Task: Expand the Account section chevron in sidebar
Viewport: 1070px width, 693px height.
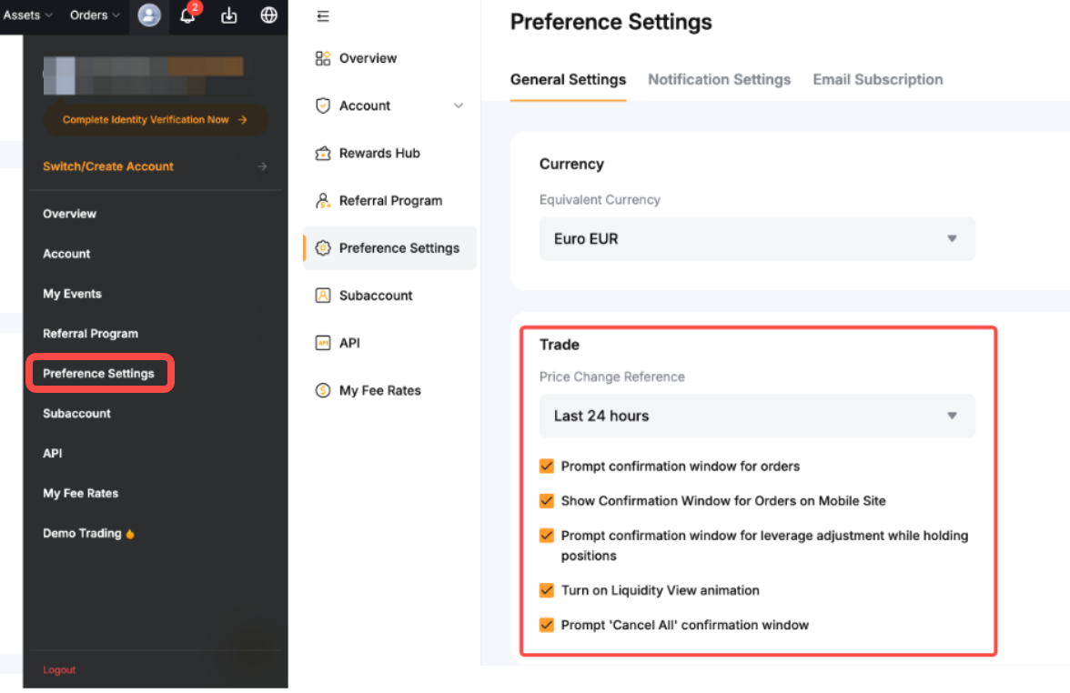Action: (459, 106)
